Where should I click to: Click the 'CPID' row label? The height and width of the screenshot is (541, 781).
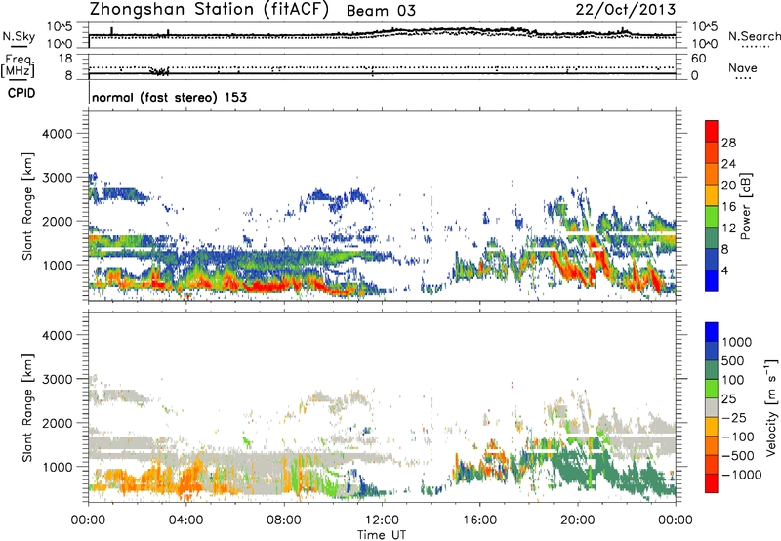[21, 93]
